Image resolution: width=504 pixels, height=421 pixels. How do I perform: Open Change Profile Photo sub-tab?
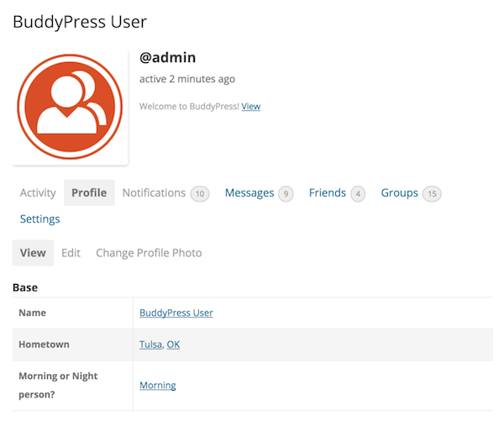149,253
